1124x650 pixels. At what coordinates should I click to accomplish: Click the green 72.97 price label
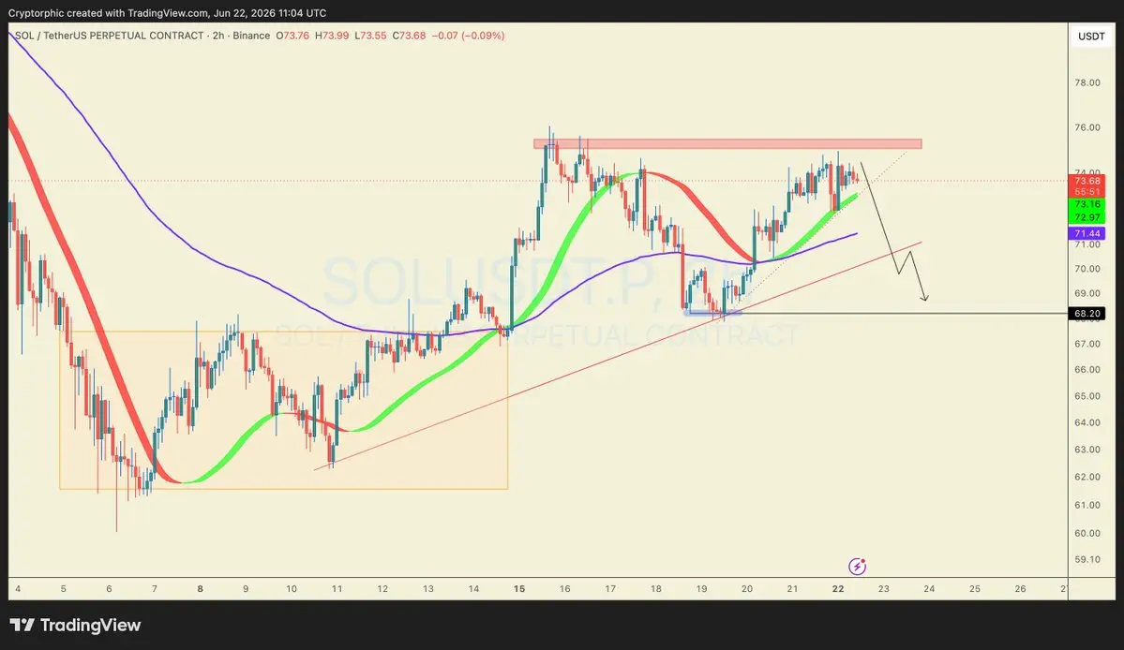pos(1087,217)
